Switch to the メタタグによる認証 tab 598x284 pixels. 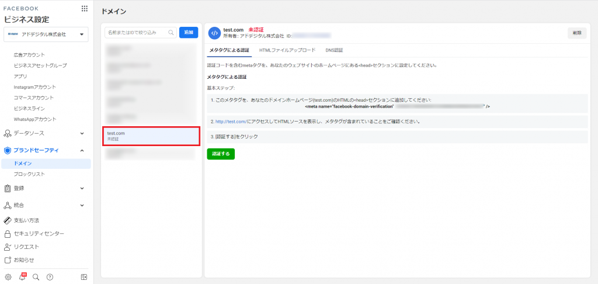pyautogui.click(x=229, y=50)
